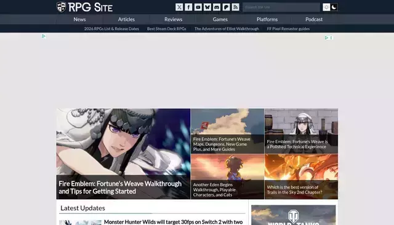Click the World of Tanks ad banner
This screenshot has height=225, width=394.
coord(293,215)
